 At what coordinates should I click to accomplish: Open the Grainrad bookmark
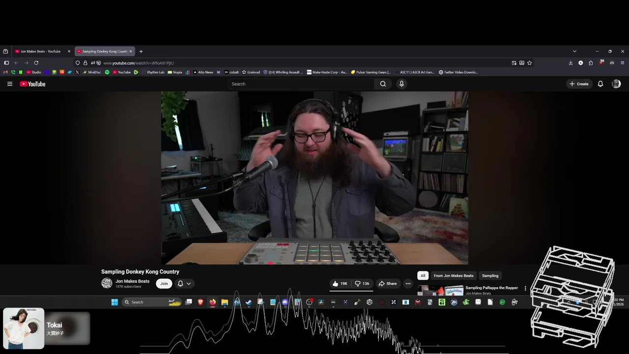click(x=251, y=72)
